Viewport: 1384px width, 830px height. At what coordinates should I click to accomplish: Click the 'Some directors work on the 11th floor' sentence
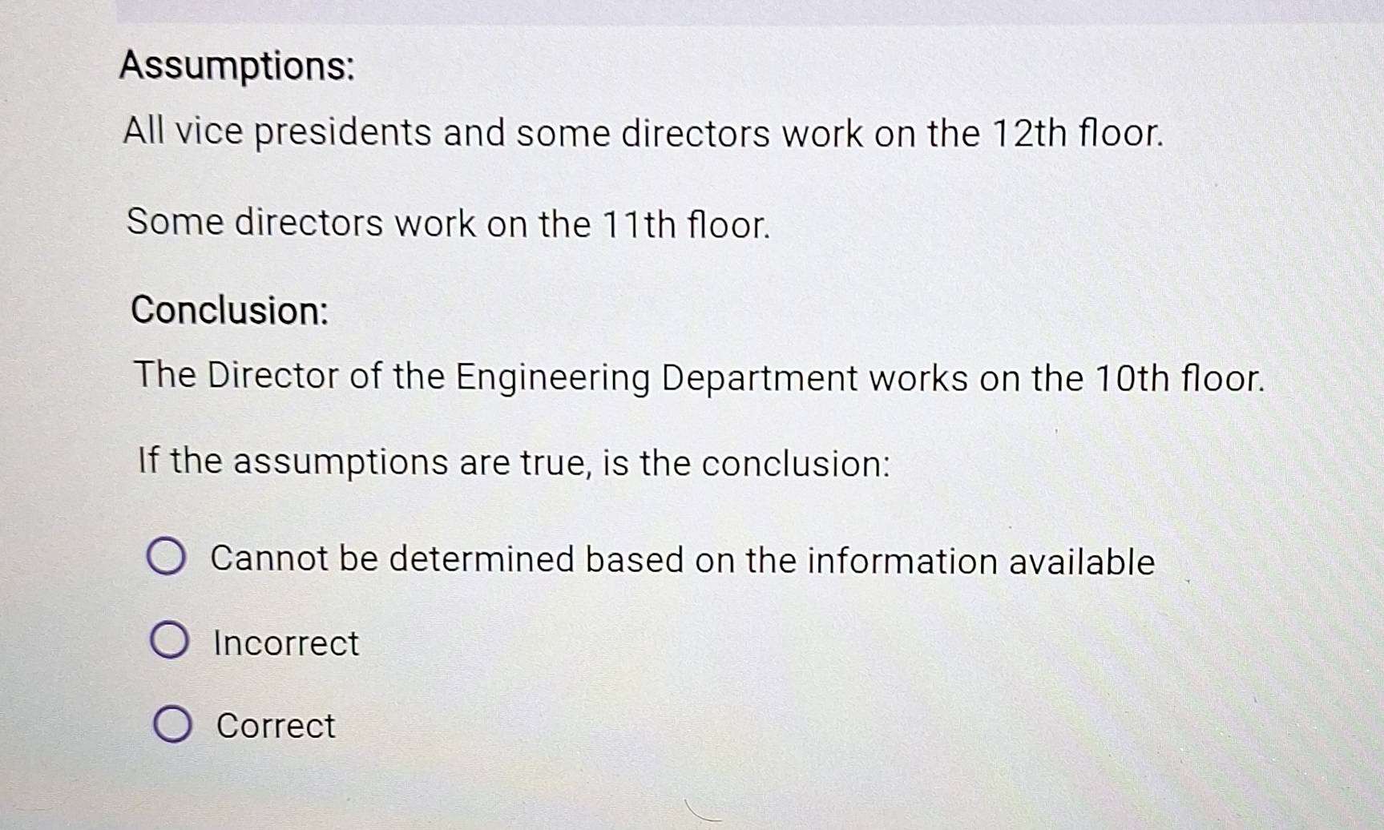tap(448, 224)
